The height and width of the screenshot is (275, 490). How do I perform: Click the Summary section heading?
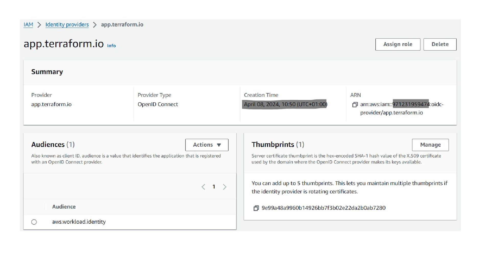47,72
